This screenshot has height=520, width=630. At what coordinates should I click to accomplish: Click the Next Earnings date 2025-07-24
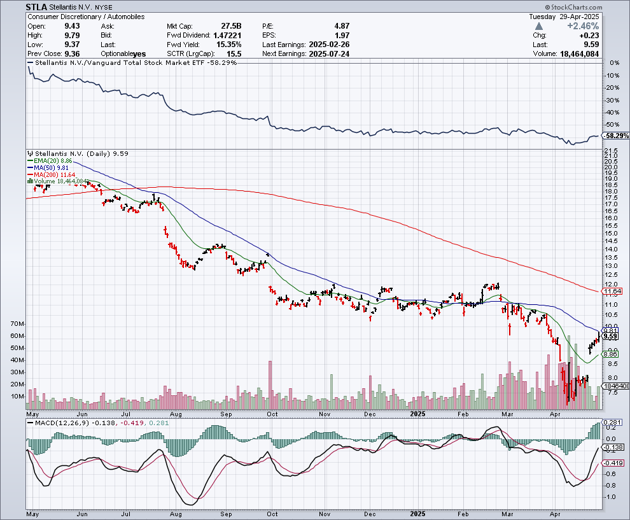click(x=330, y=54)
